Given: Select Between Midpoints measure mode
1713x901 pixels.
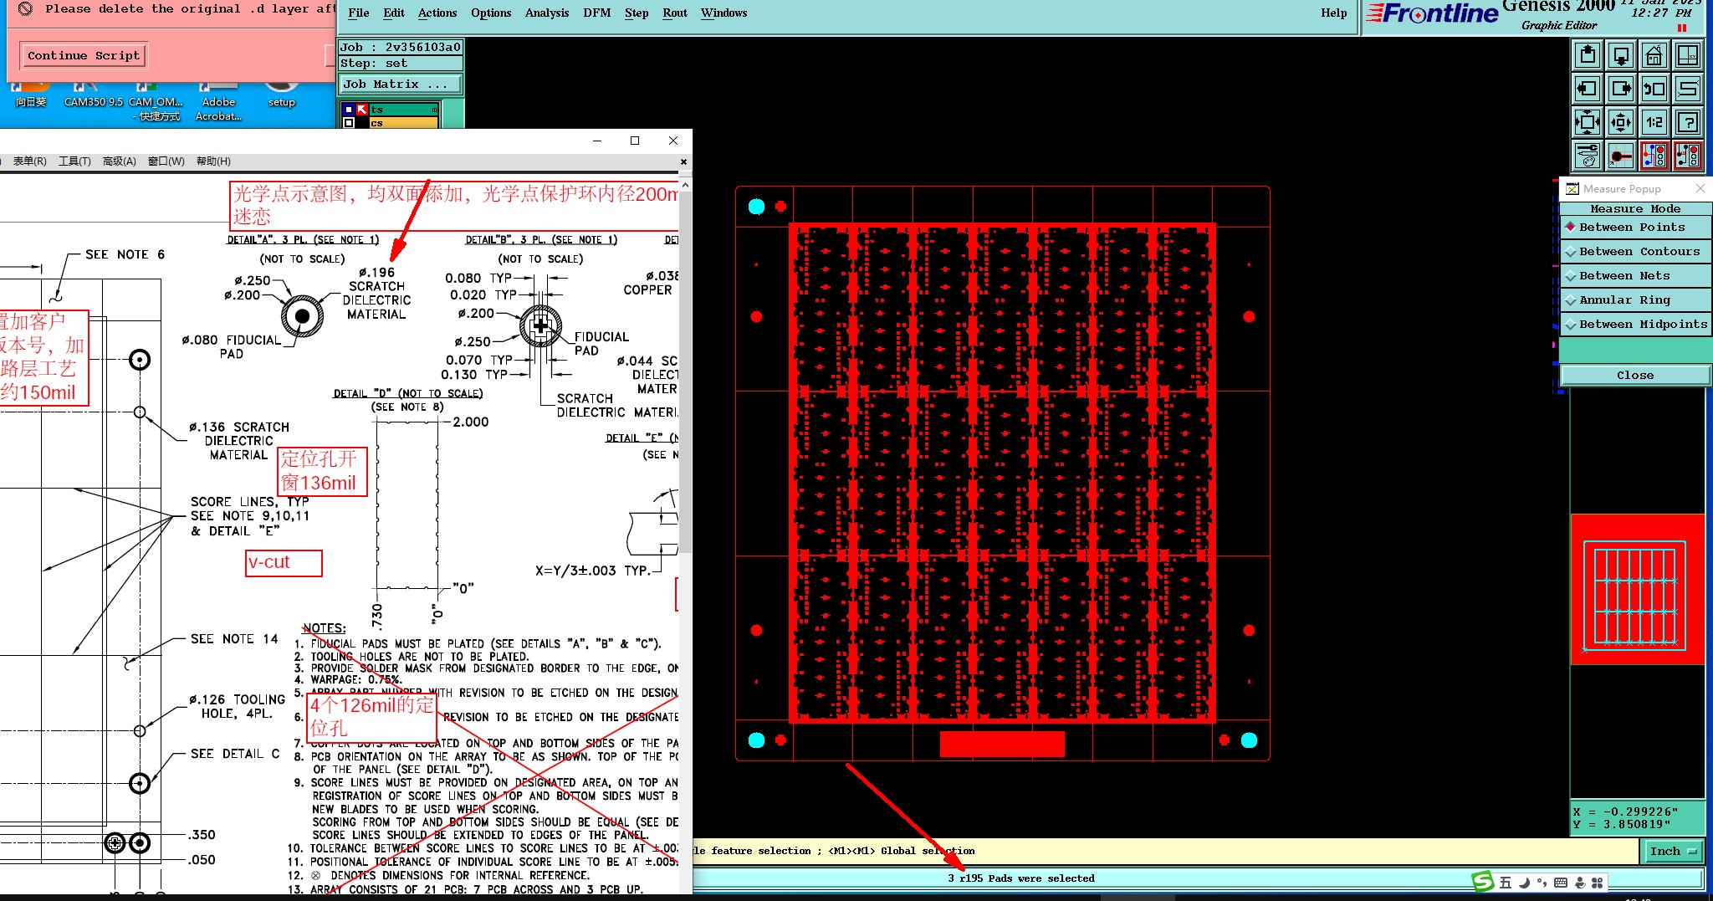Looking at the screenshot, I should (1635, 325).
